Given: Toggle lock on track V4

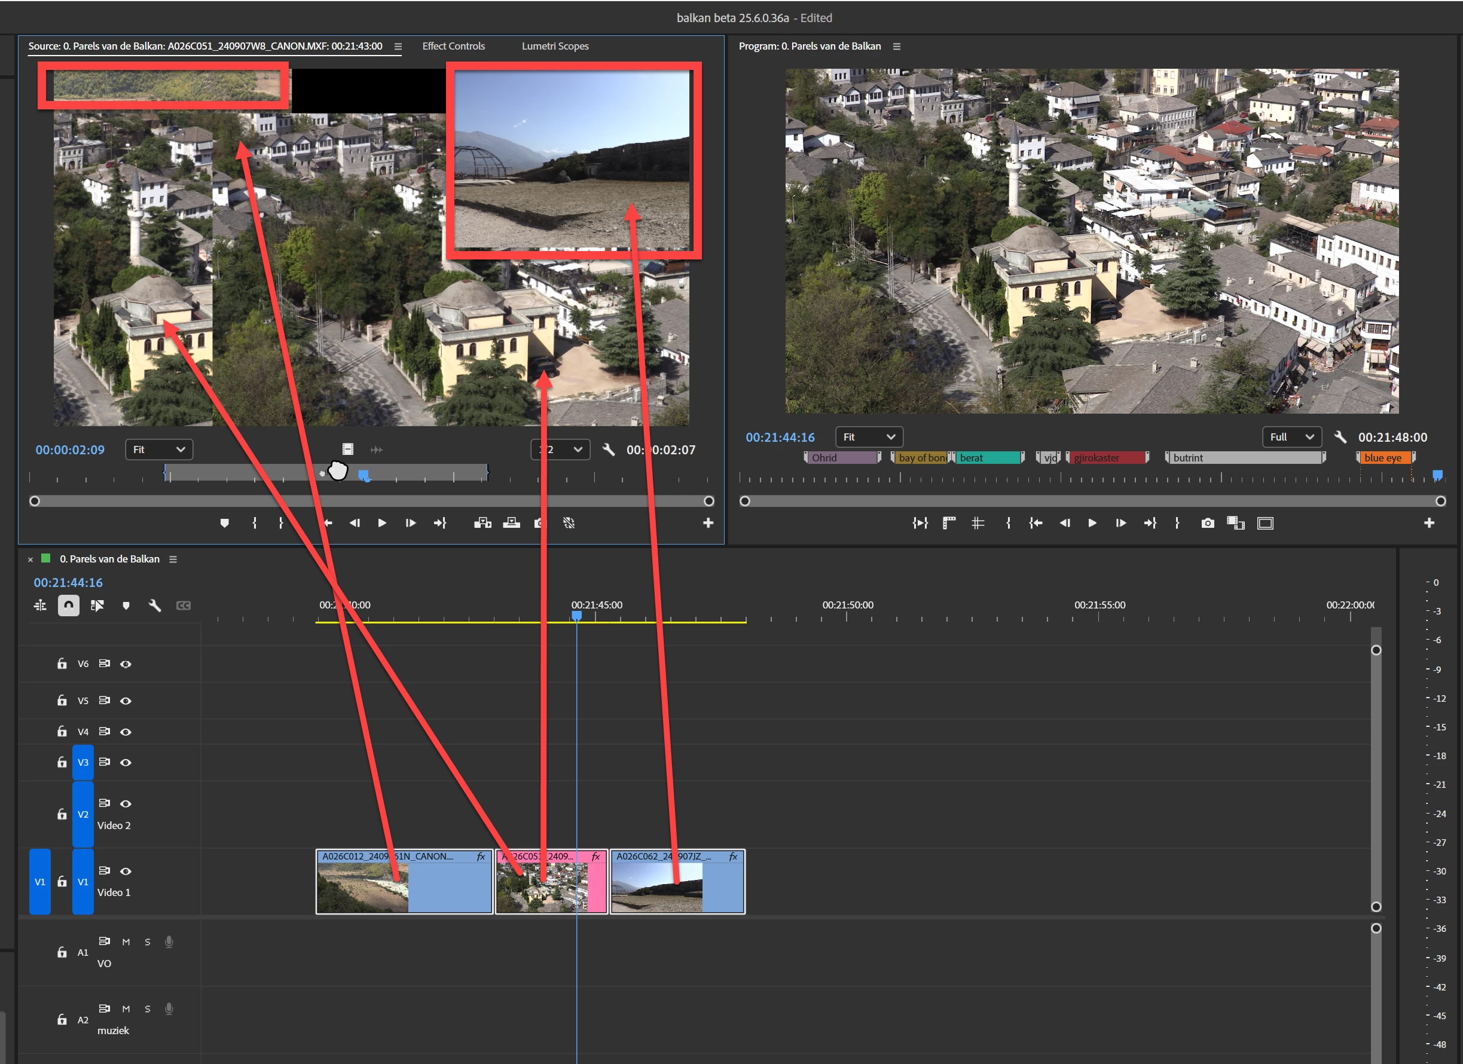Looking at the screenshot, I should tap(62, 731).
